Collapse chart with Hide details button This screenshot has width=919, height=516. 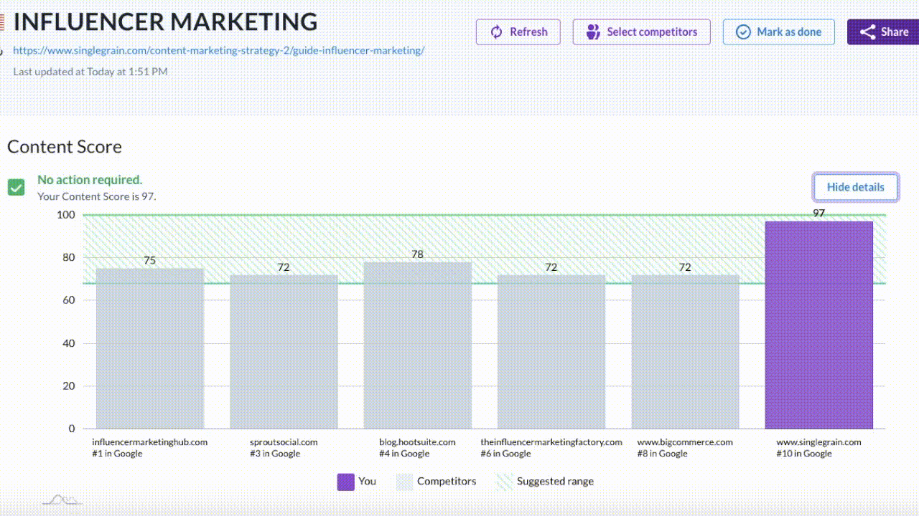click(856, 187)
